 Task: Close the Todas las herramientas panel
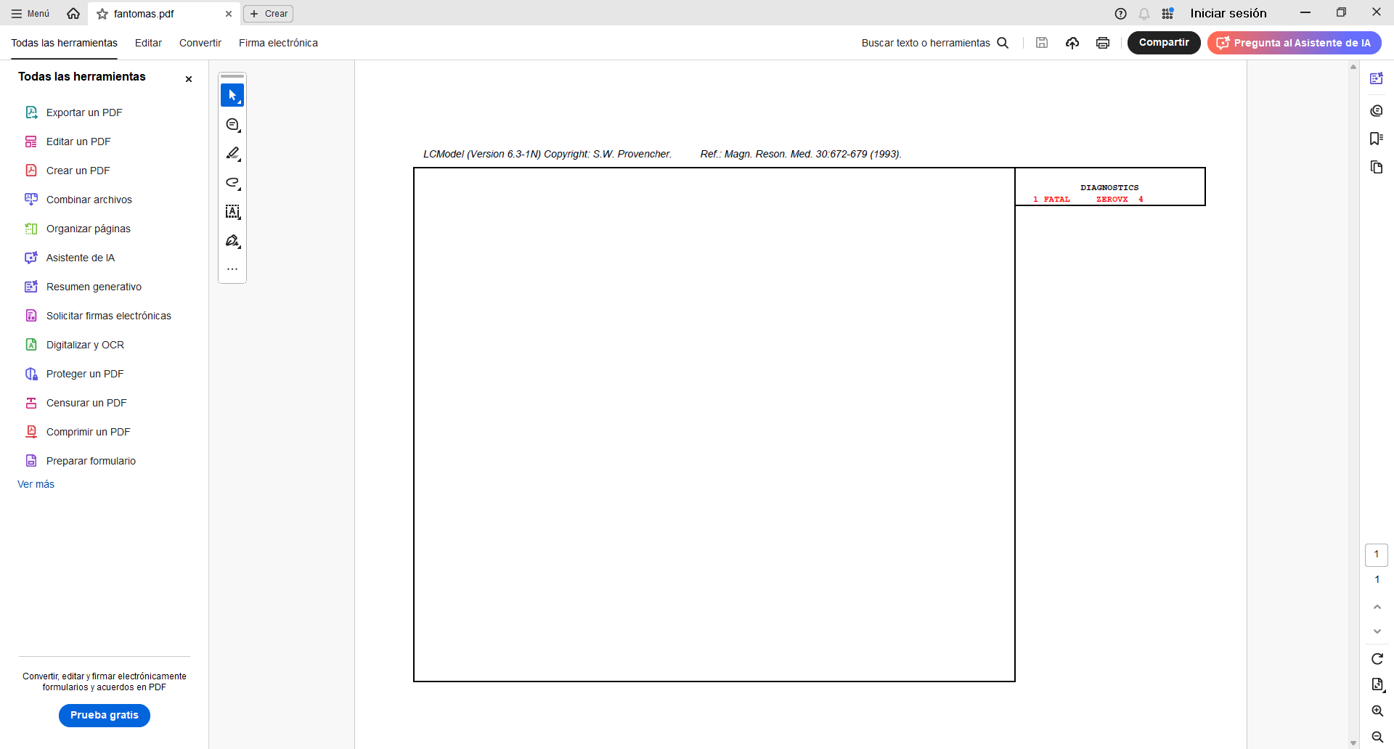tap(189, 79)
